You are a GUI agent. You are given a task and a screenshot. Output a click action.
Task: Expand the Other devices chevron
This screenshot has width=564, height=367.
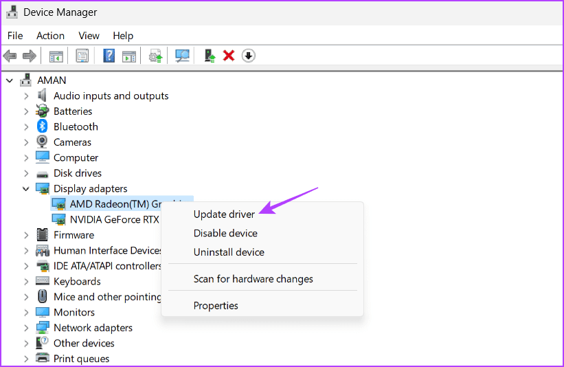pyautogui.click(x=26, y=344)
